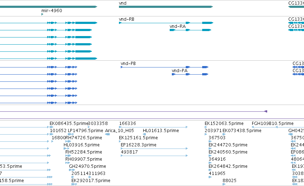
Task: Select the vnd gene label
Action: click(x=123, y=3)
